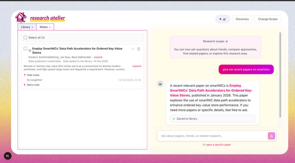295x163 pixels.
Task: Mark the paper as read with checkmark icon
Action: coord(133,49)
